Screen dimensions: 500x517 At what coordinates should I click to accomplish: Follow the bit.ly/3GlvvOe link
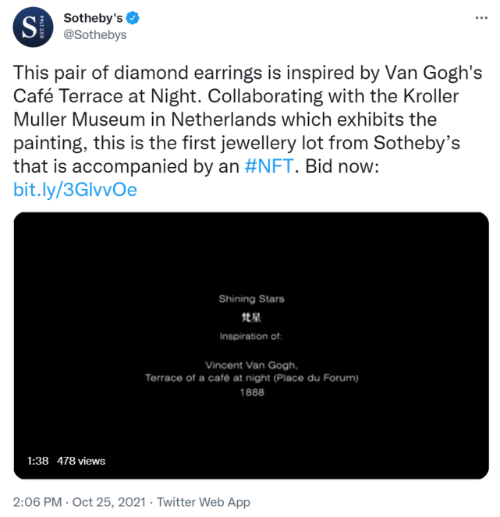(x=76, y=190)
